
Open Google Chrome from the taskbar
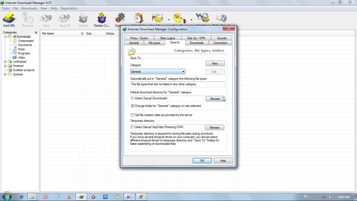(141, 197)
